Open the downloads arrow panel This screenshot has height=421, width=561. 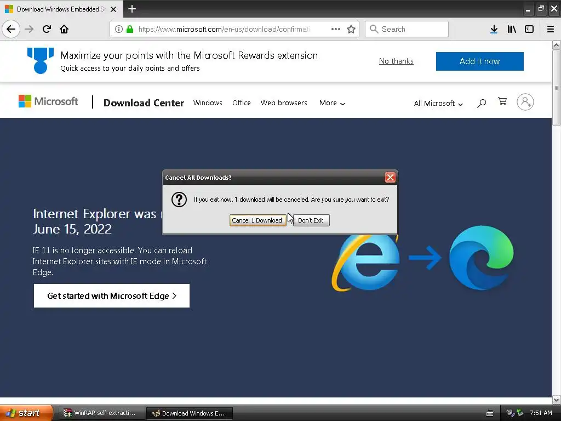[x=494, y=29]
